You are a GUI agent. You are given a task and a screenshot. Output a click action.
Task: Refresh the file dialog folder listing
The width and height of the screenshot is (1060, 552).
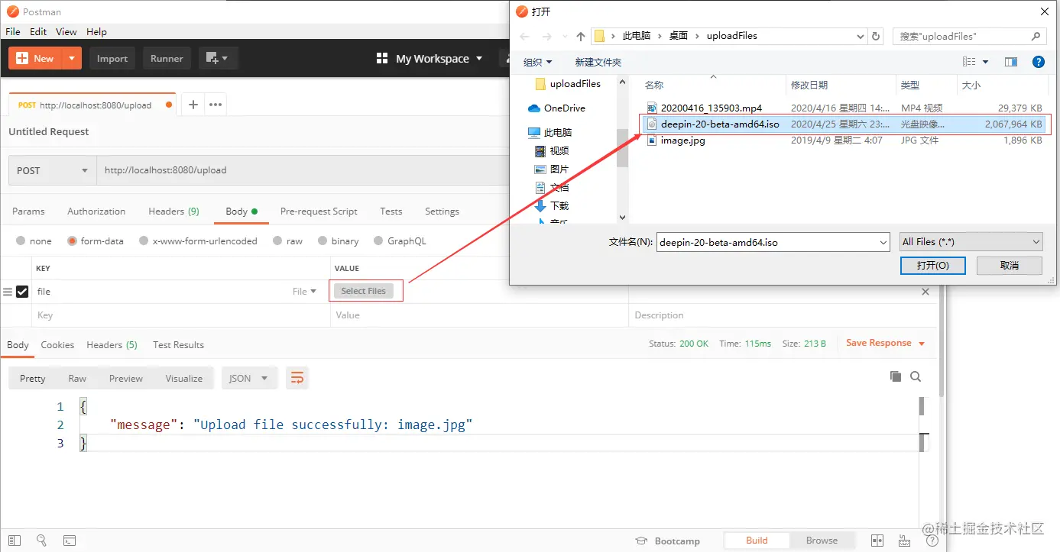877,36
